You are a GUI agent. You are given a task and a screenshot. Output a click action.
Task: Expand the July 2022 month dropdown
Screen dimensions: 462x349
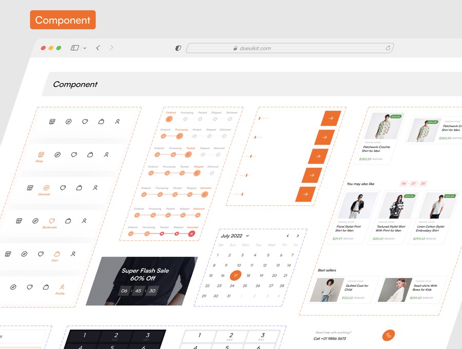[x=247, y=236]
